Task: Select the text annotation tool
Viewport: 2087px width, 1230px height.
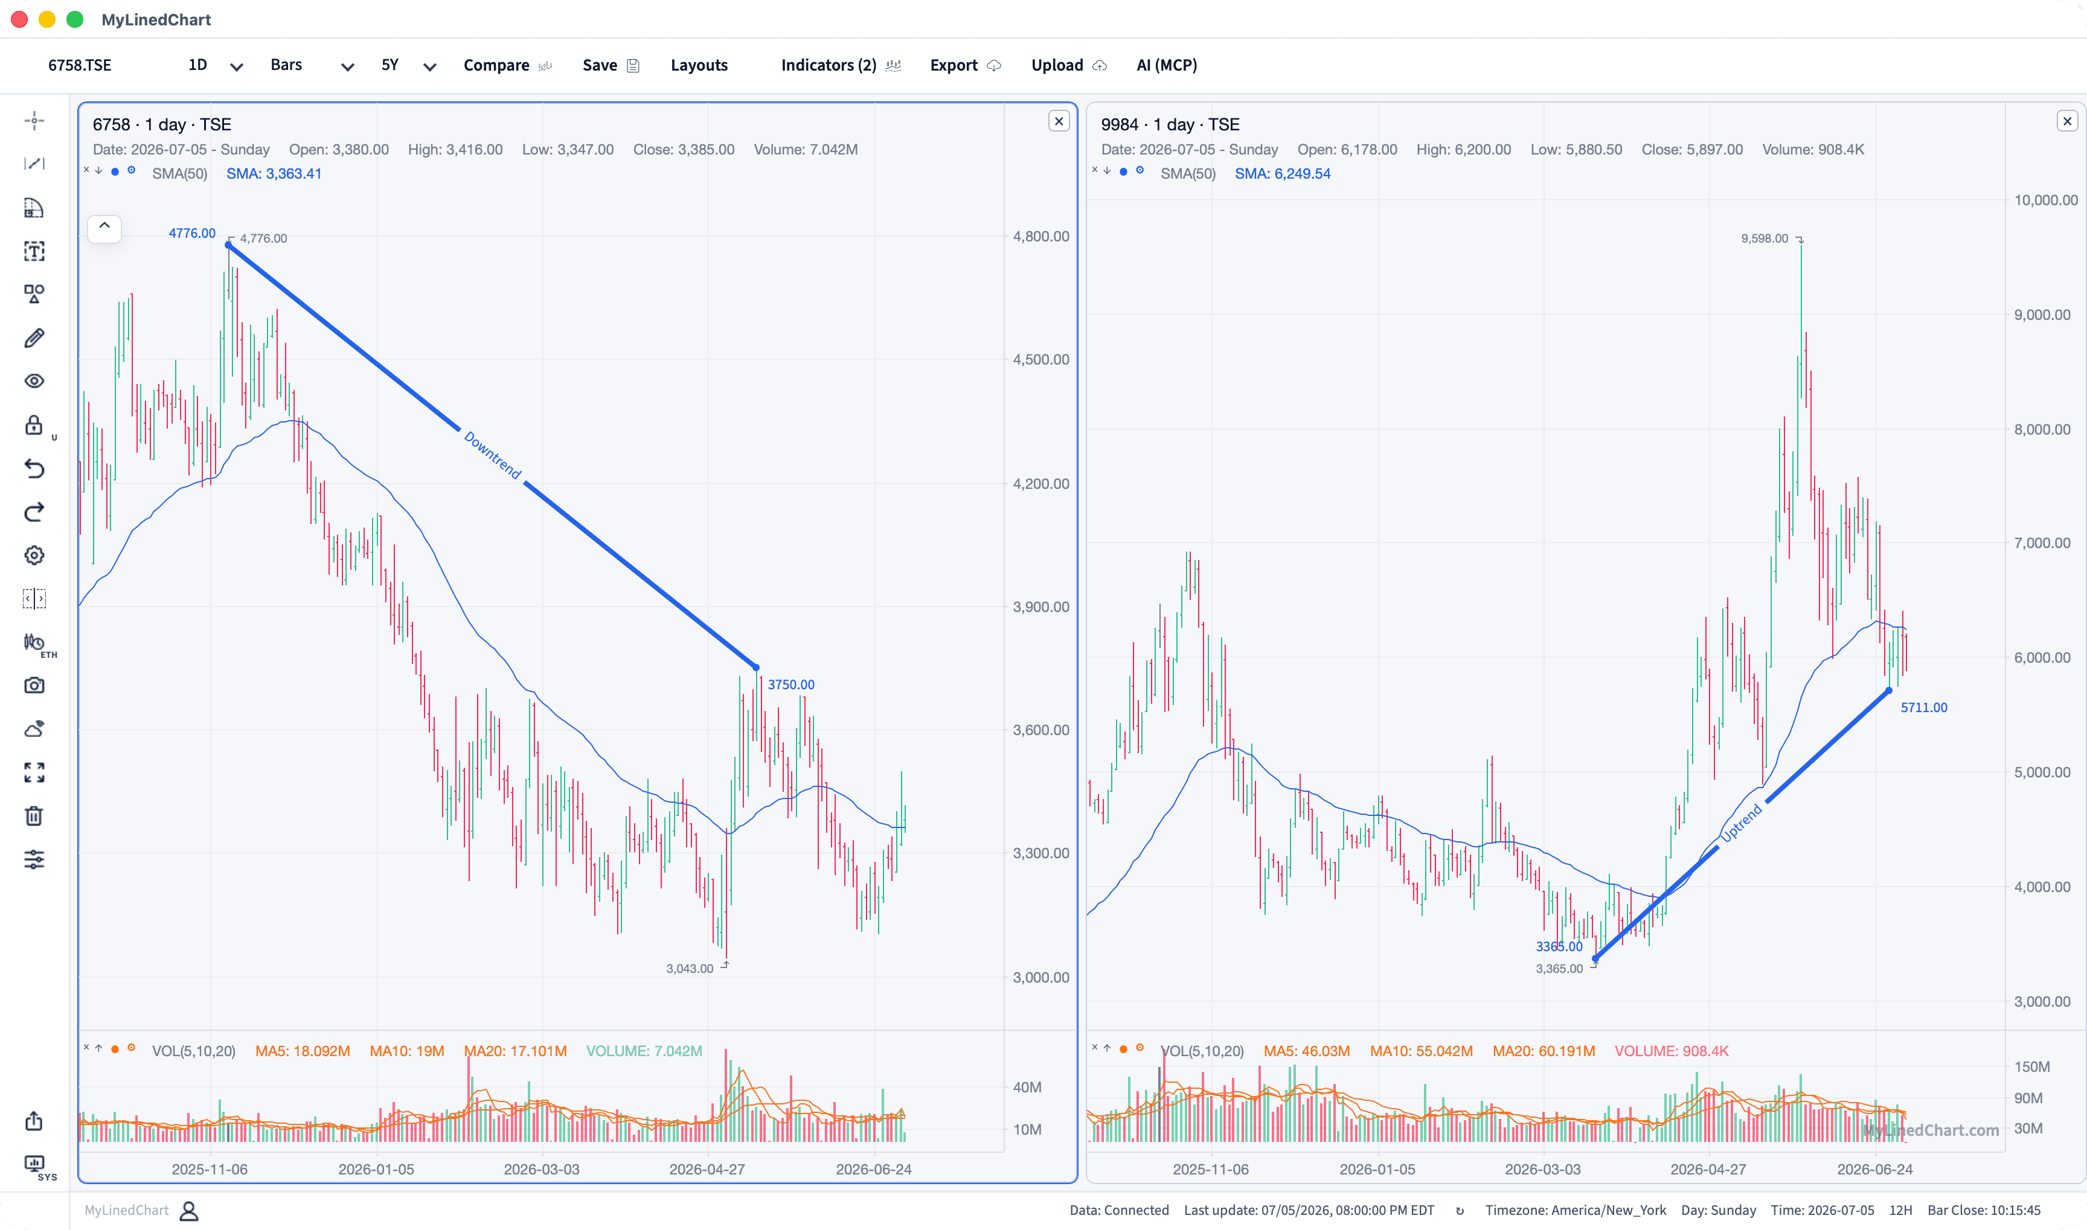Action: pos(34,251)
